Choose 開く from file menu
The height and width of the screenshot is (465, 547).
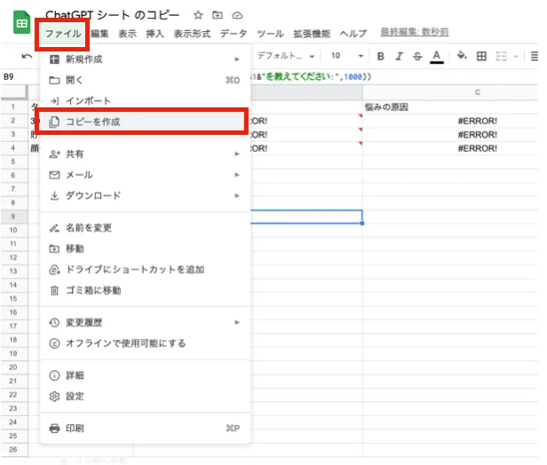pyautogui.click(x=145, y=80)
